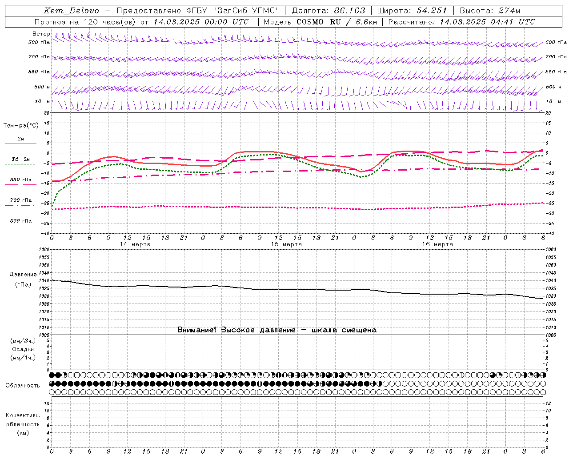
Task: Click the "Облачность" cloud cover label
Action: point(23,386)
